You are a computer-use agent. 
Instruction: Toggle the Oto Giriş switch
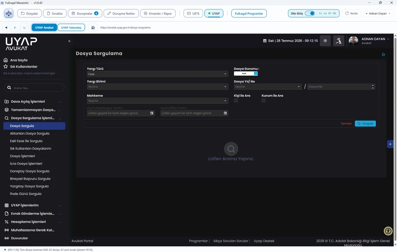coord(310,13)
